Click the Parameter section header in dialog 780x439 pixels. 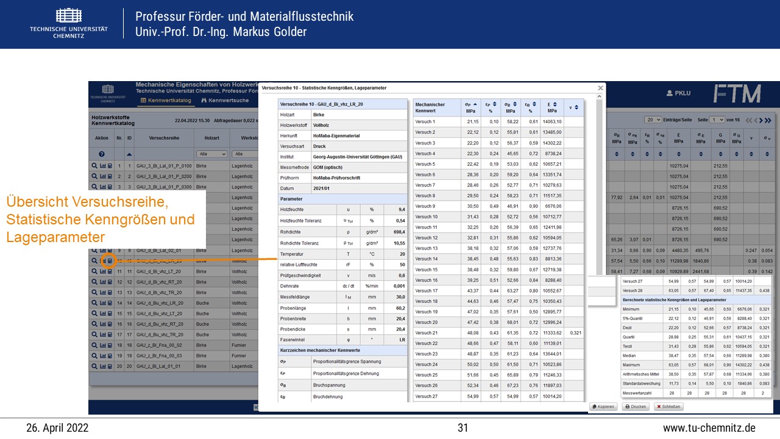(342, 199)
